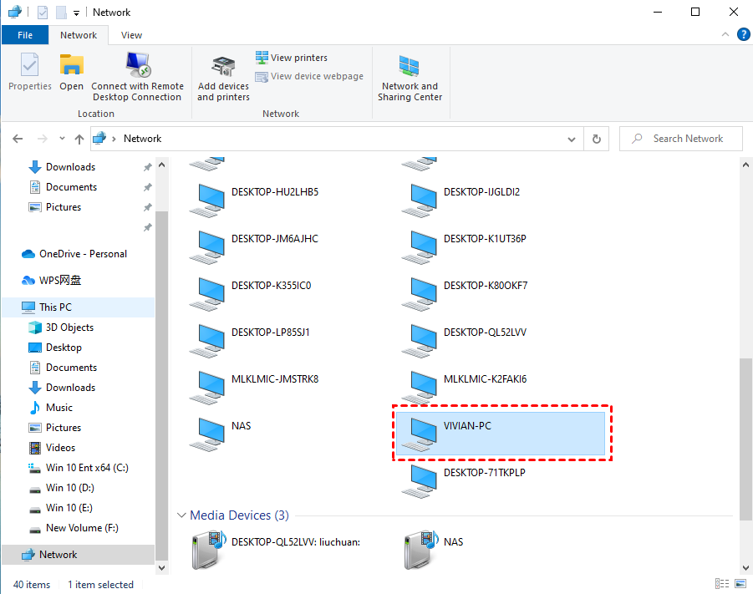Image resolution: width=753 pixels, height=594 pixels.
Task: Click Connect with Remote Desktop Connection icon
Action: 137,65
